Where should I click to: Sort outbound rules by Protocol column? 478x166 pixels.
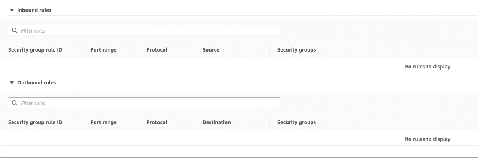click(157, 122)
